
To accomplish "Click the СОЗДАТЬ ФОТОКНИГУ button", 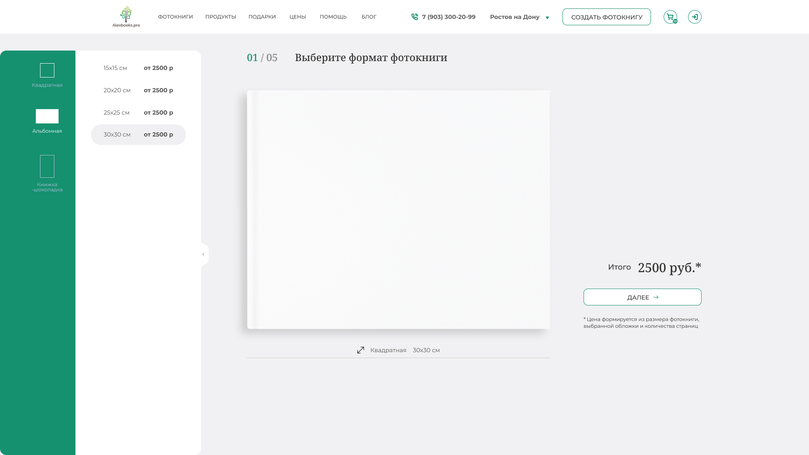I will (607, 17).
